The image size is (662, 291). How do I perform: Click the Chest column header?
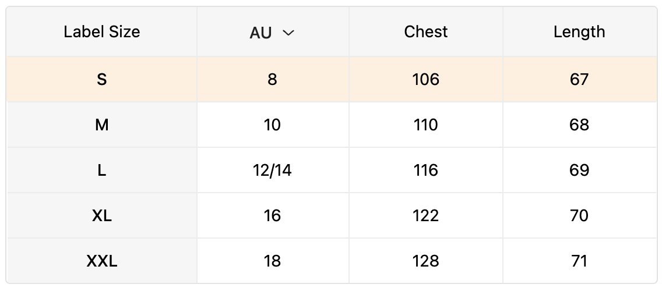pos(425,31)
